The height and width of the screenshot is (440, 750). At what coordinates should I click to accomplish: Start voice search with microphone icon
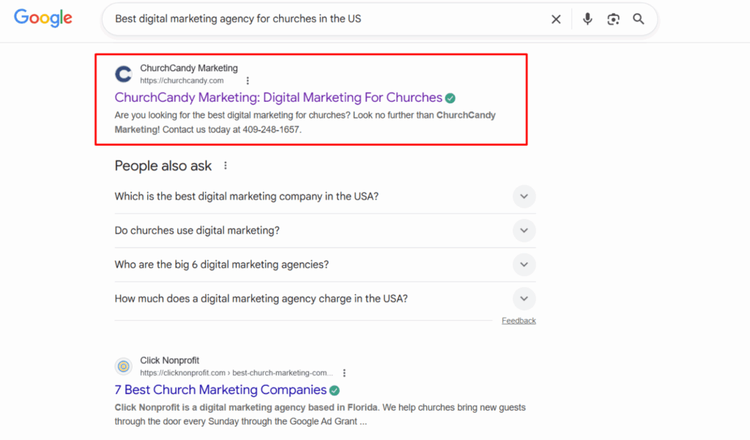tap(587, 19)
